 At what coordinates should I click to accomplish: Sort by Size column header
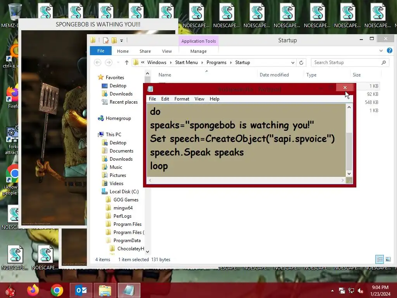(x=357, y=75)
